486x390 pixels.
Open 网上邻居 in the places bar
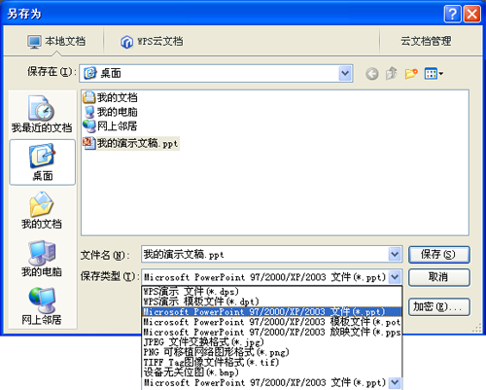click(42, 306)
